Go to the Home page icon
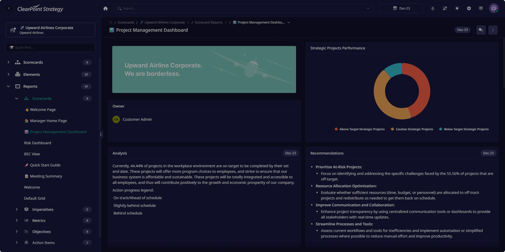Viewport: 505px width, 252px height. [x=105, y=8]
